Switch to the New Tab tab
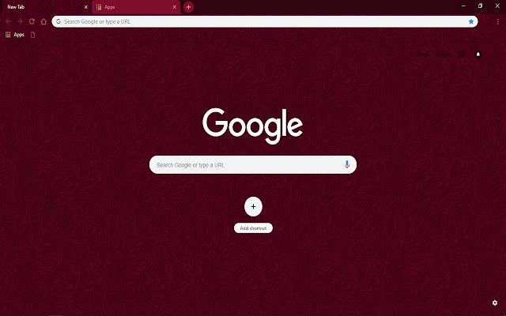This screenshot has height=316, width=506. click(x=45, y=7)
